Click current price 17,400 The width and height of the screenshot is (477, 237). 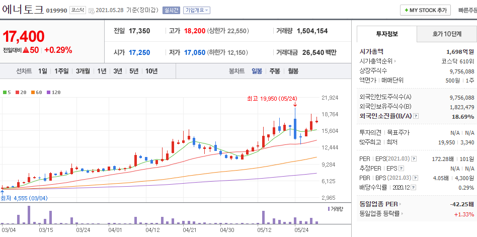[24, 37]
